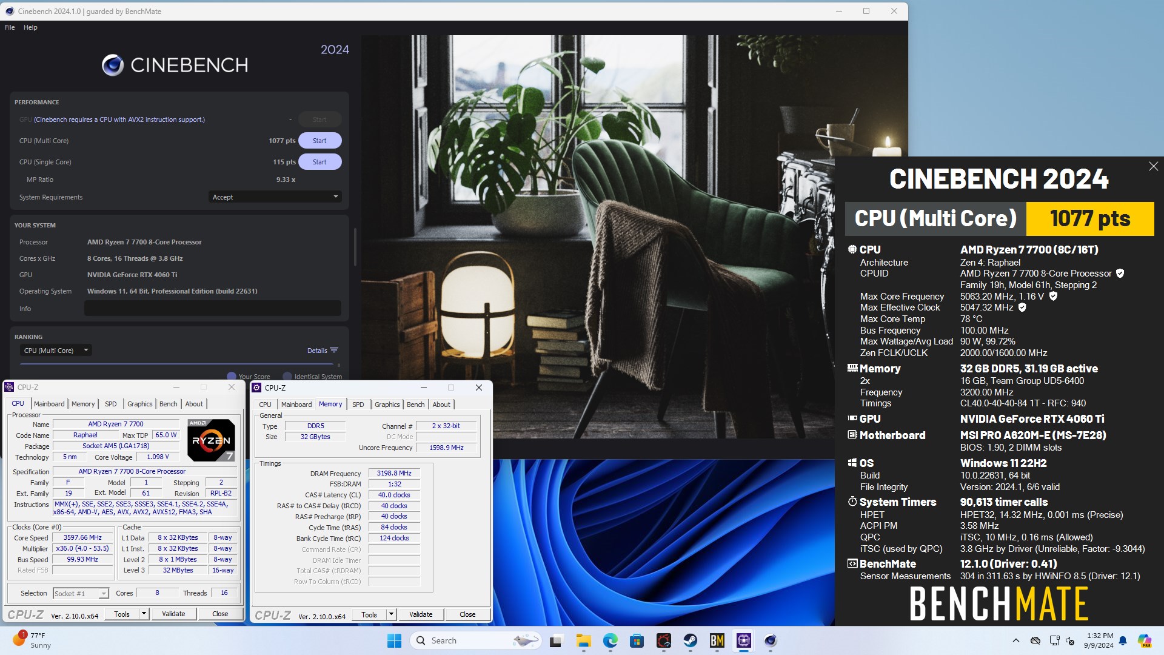The image size is (1164, 655).
Task: Toggle the Identical System radio indicator
Action: tap(287, 376)
